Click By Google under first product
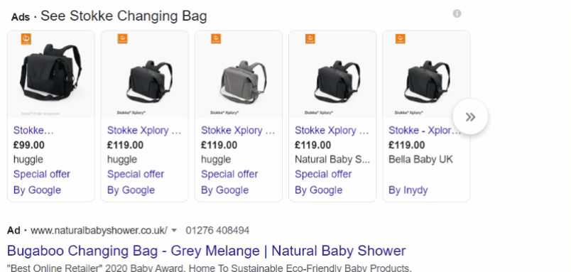The image size is (571, 272). (37, 190)
